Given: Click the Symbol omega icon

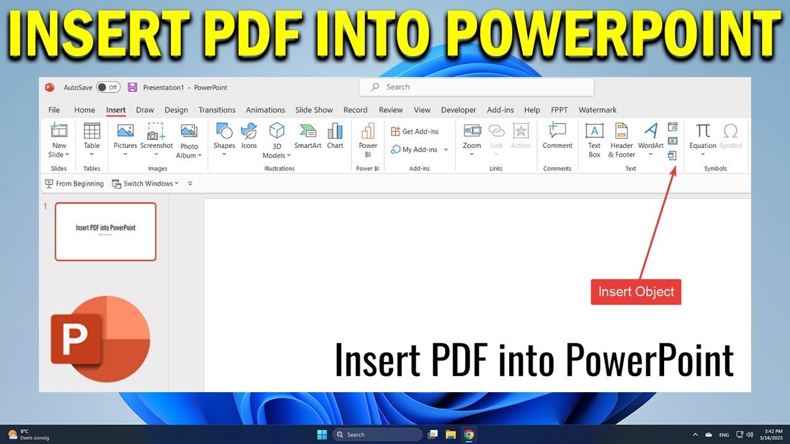Looking at the screenshot, I should [x=730, y=131].
